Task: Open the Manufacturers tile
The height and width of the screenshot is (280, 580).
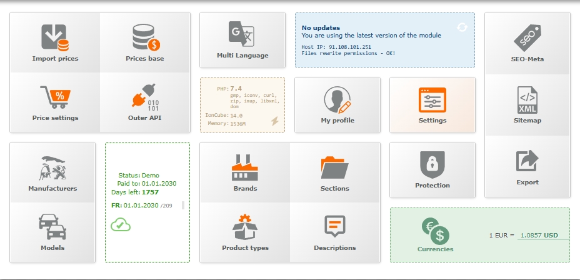Action: tap(53, 172)
